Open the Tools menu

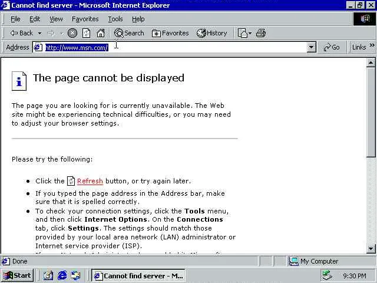click(115, 19)
